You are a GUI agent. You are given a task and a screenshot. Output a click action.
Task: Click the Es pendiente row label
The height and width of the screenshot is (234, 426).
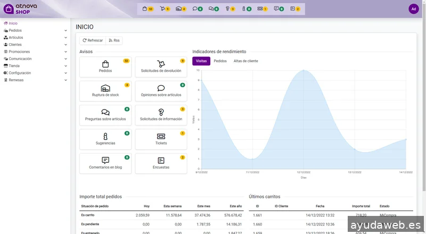click(x=90, y=224)
